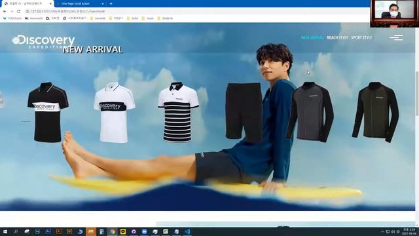Open the W3Schools bookmark
Image resolution: width=419 pixels, height=236 pixels.
12,18
